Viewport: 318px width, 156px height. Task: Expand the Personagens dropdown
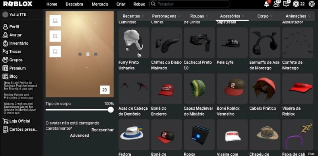[166, 16]
